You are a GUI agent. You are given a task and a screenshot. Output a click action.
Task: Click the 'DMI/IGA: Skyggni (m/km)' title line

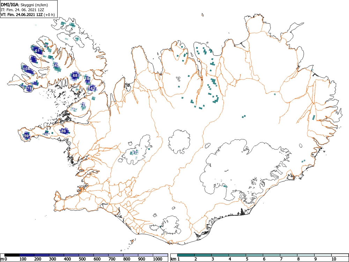point(24,5)
